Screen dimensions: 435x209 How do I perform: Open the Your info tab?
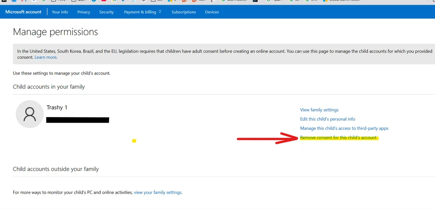tap(60, 12)
